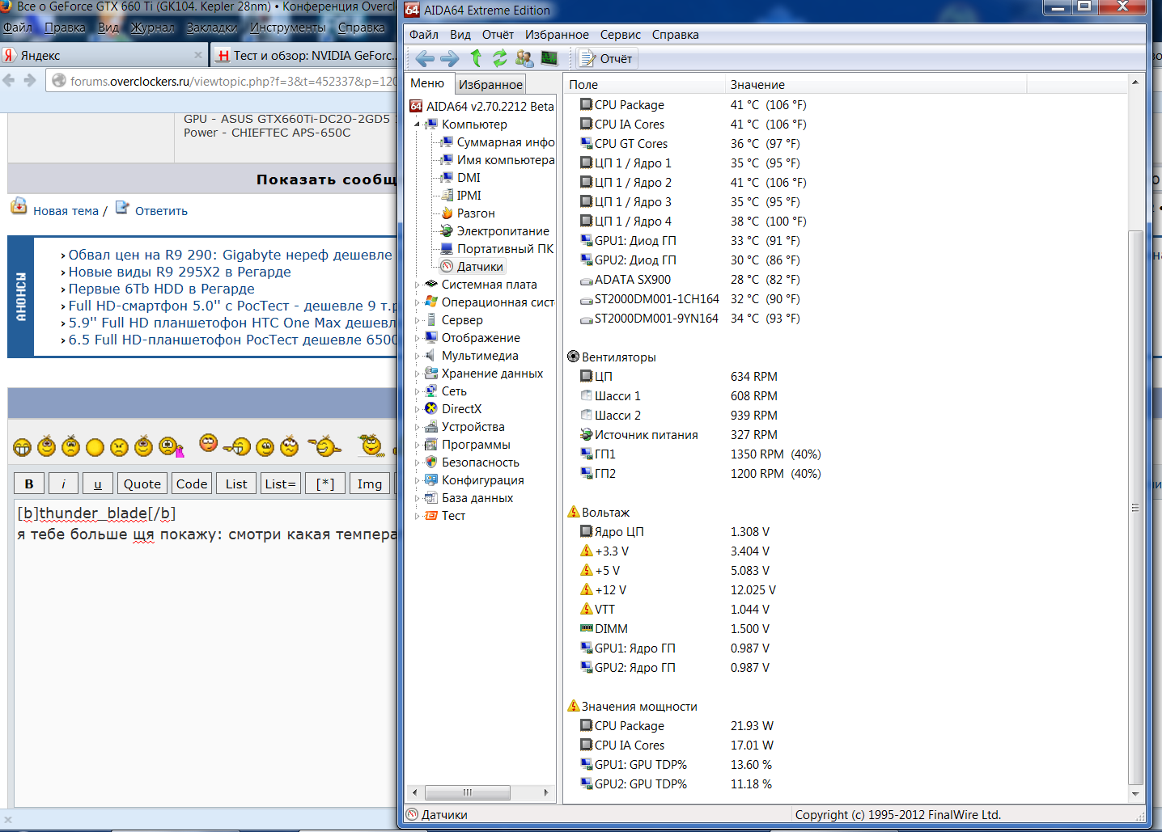Image resolution: width=1162 pixels, height=832 pixels.
Task: Click the Img BBCode button
Action: point(370,484)
